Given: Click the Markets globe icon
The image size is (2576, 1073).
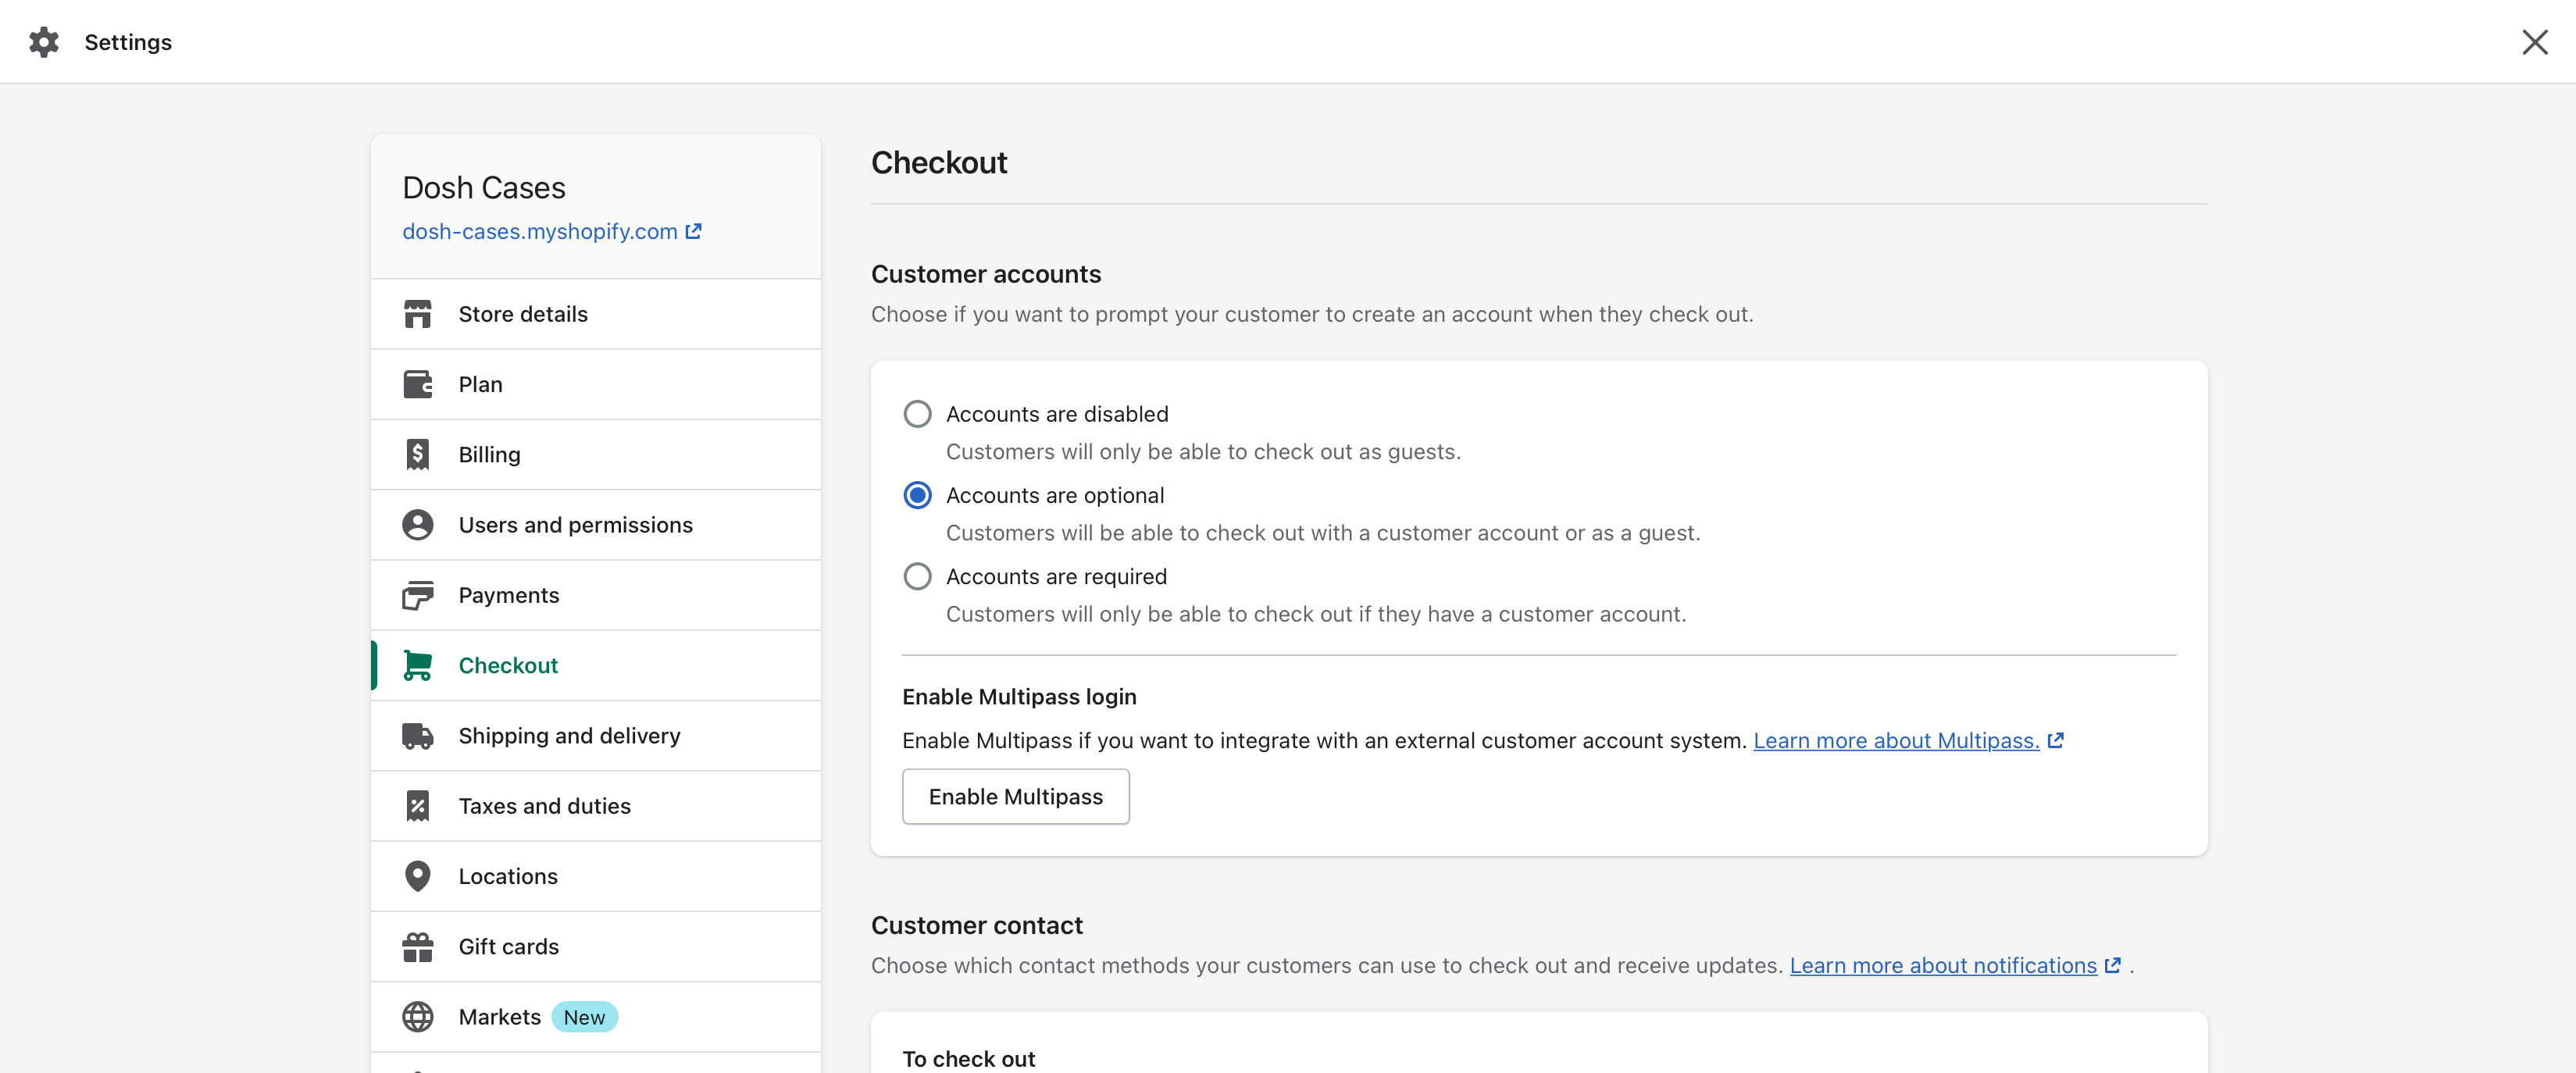Looking at the screenshot, I should (417, 1017).
